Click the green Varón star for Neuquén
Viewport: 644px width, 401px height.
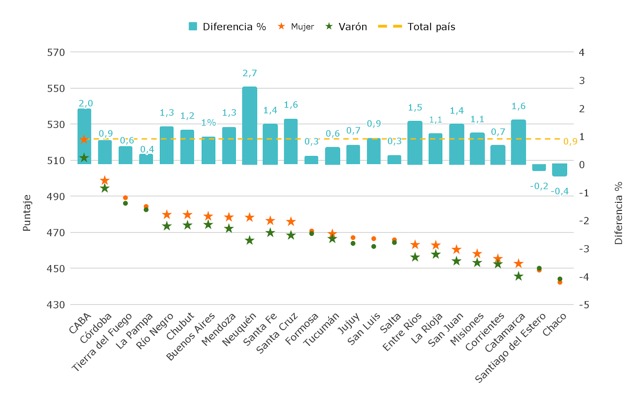[250, 240]
